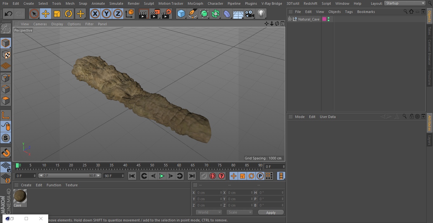Enable Axis mode tool

click(6, 115)
